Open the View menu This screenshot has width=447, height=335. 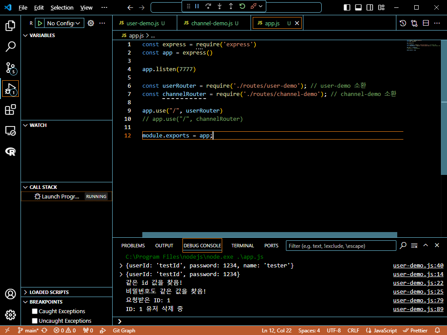pyautogui.click(x=86, y=8)
